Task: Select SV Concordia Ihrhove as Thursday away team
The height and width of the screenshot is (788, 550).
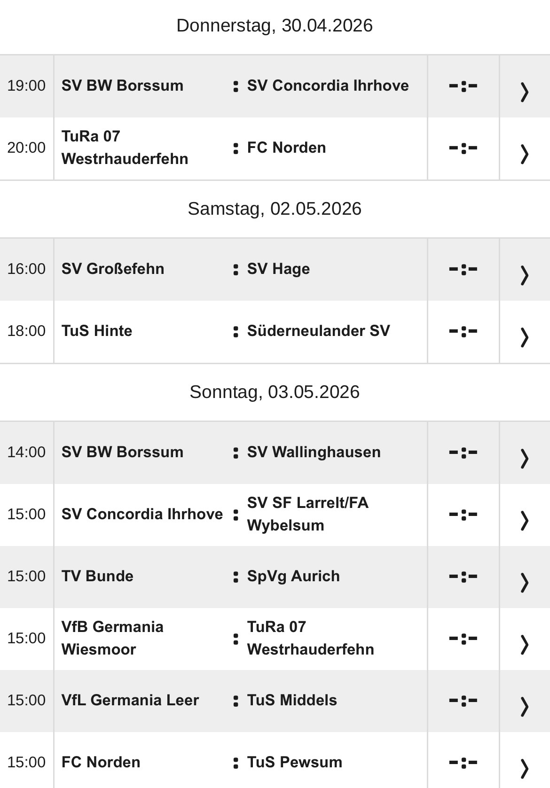Action: (328, 86)
